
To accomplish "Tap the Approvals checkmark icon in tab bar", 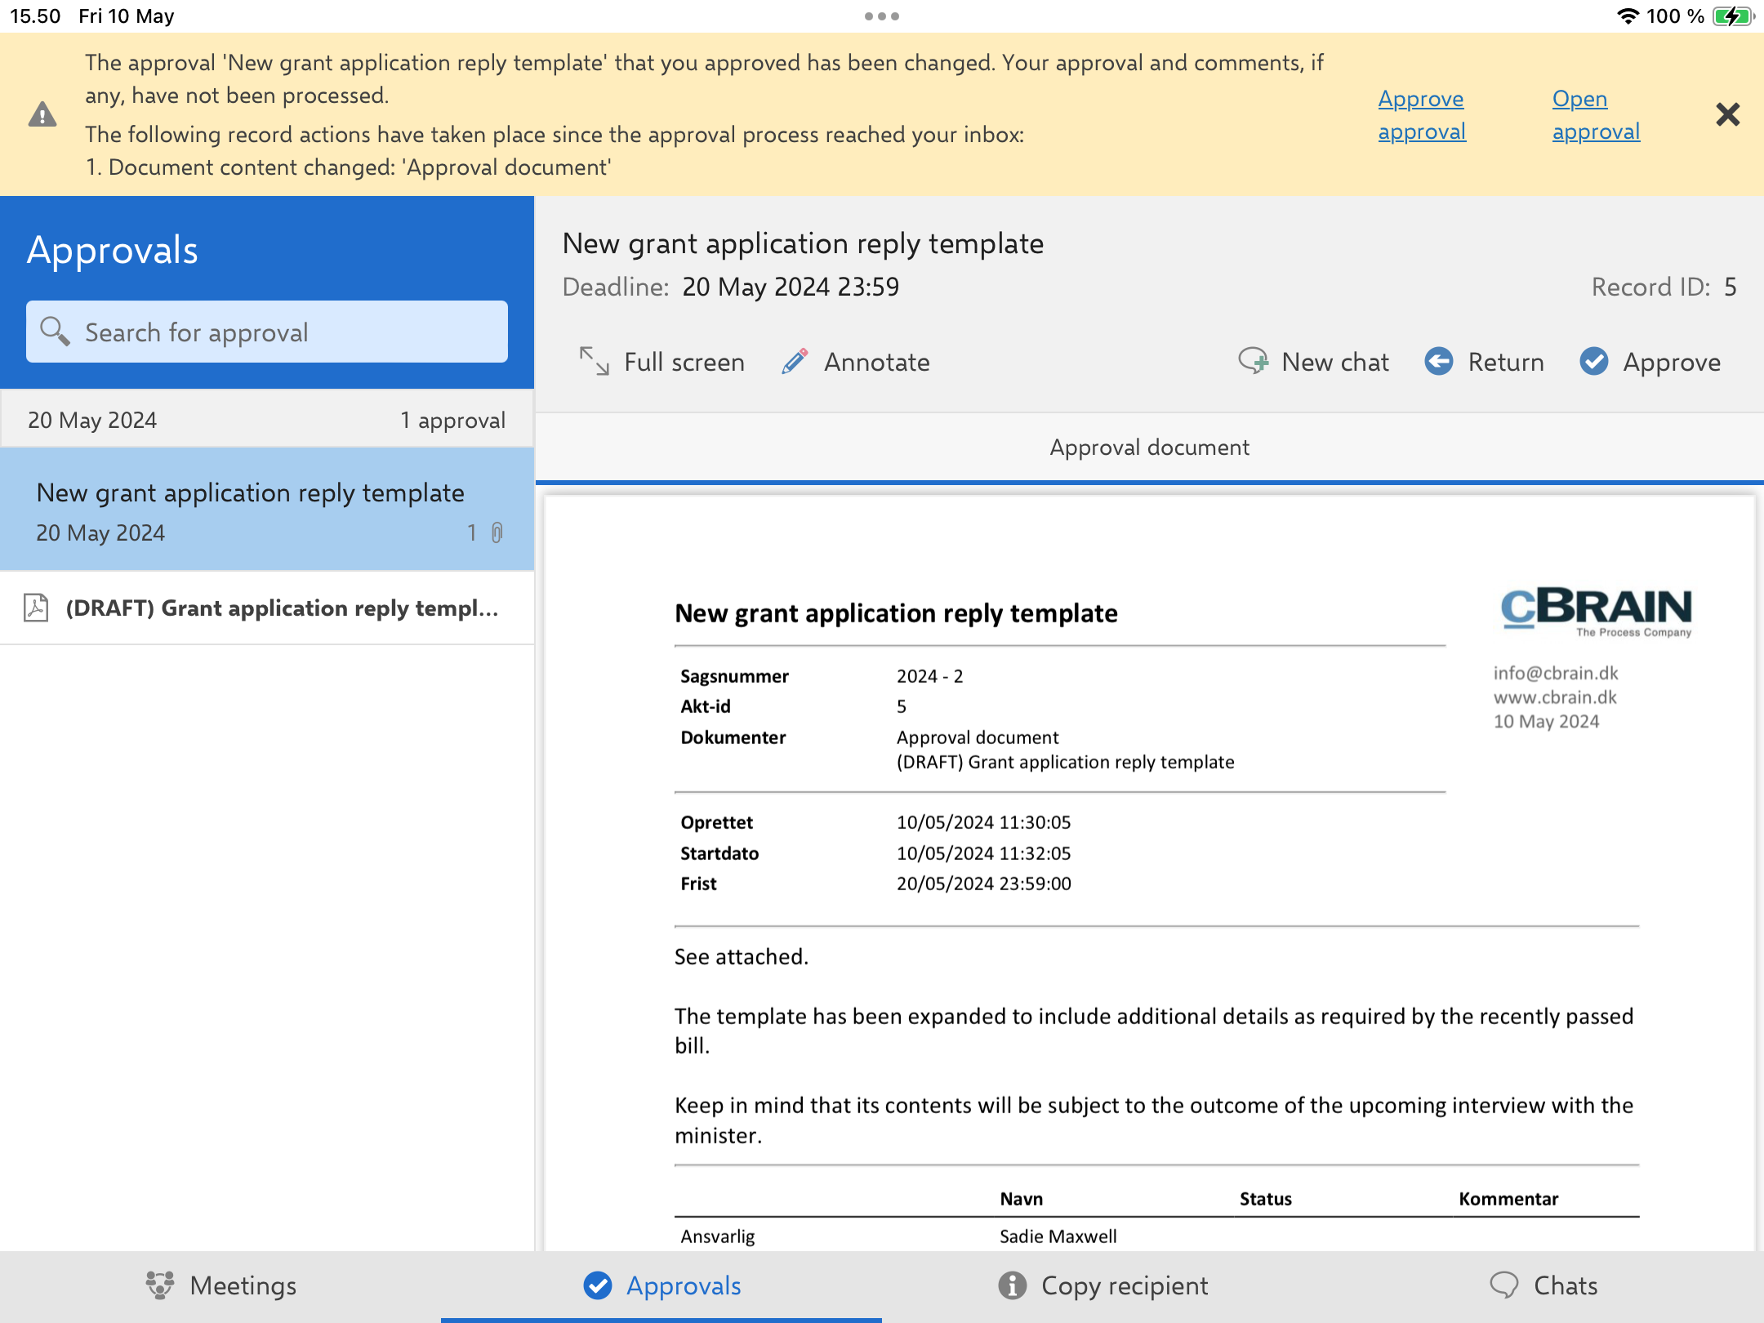I will click(598, 1285).
